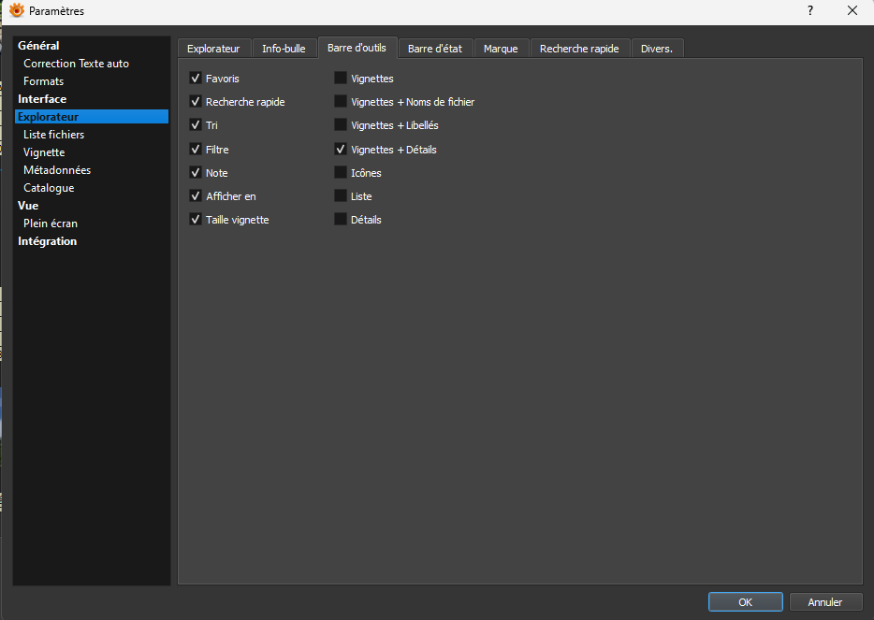
Task: Open Plein écran settings
Action: click(51, 223)
